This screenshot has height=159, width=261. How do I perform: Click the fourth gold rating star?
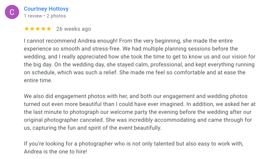(x=43, y=29)
